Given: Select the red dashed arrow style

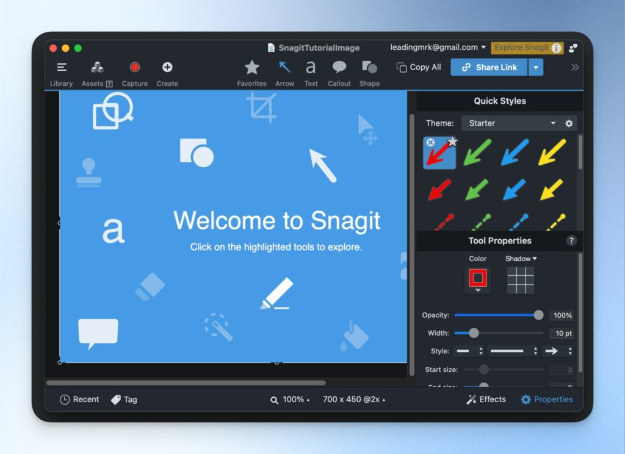Looking at the screenshot, I should (443, 222).
